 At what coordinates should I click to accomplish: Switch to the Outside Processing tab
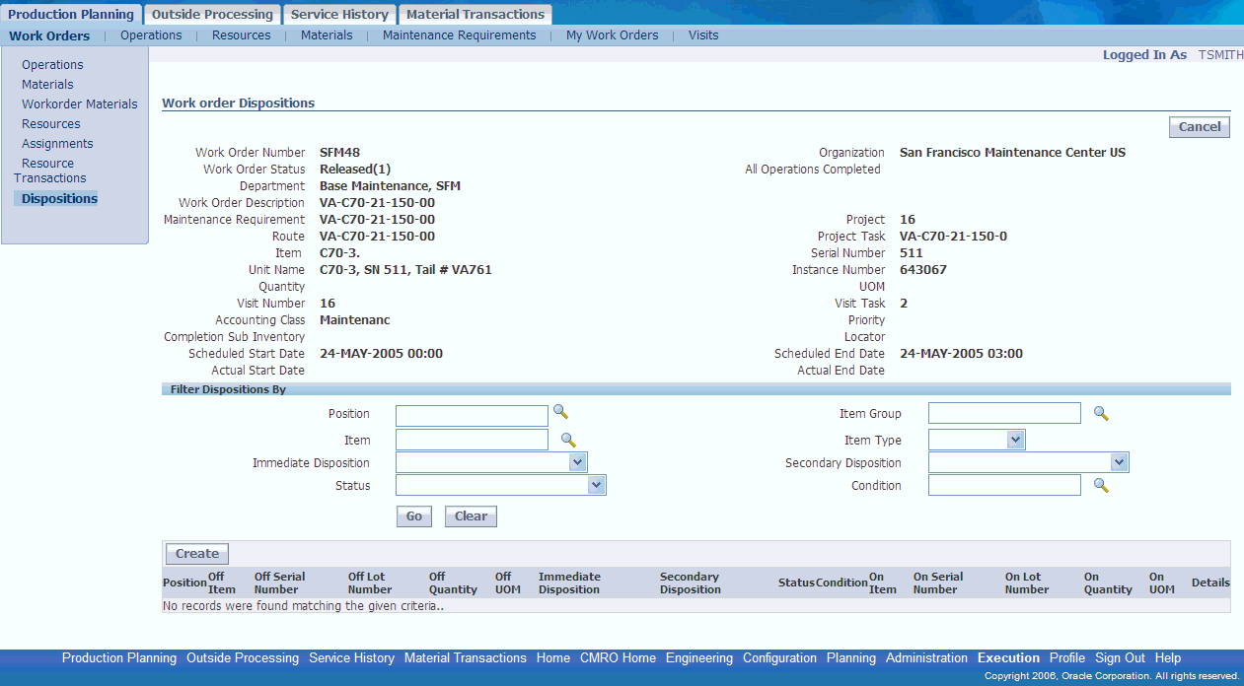click(x=212, y=15)
